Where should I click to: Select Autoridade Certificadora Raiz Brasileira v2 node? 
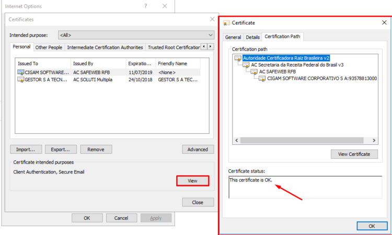286,58
